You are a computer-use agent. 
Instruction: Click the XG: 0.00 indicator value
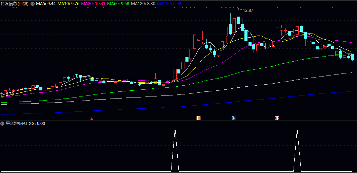[37, 124]
